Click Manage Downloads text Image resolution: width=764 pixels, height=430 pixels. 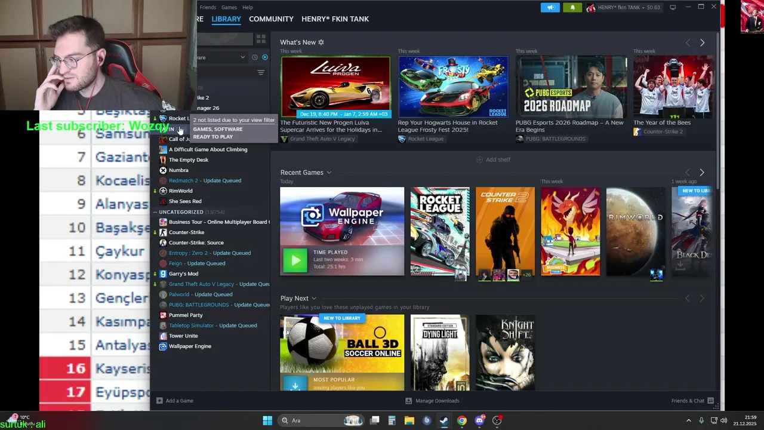click(x=438, y=401)
